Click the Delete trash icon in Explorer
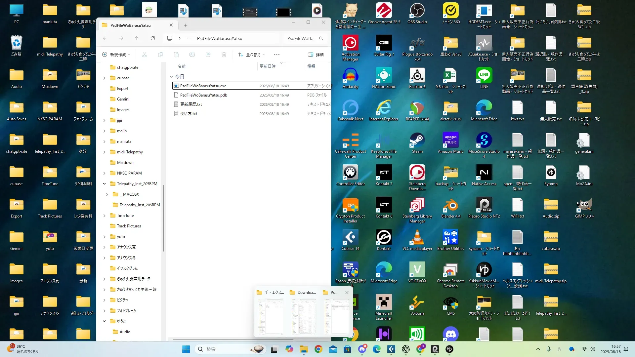The height and width of the screenshot is (357, 635). pyautogui.click(x=224, y=55)
